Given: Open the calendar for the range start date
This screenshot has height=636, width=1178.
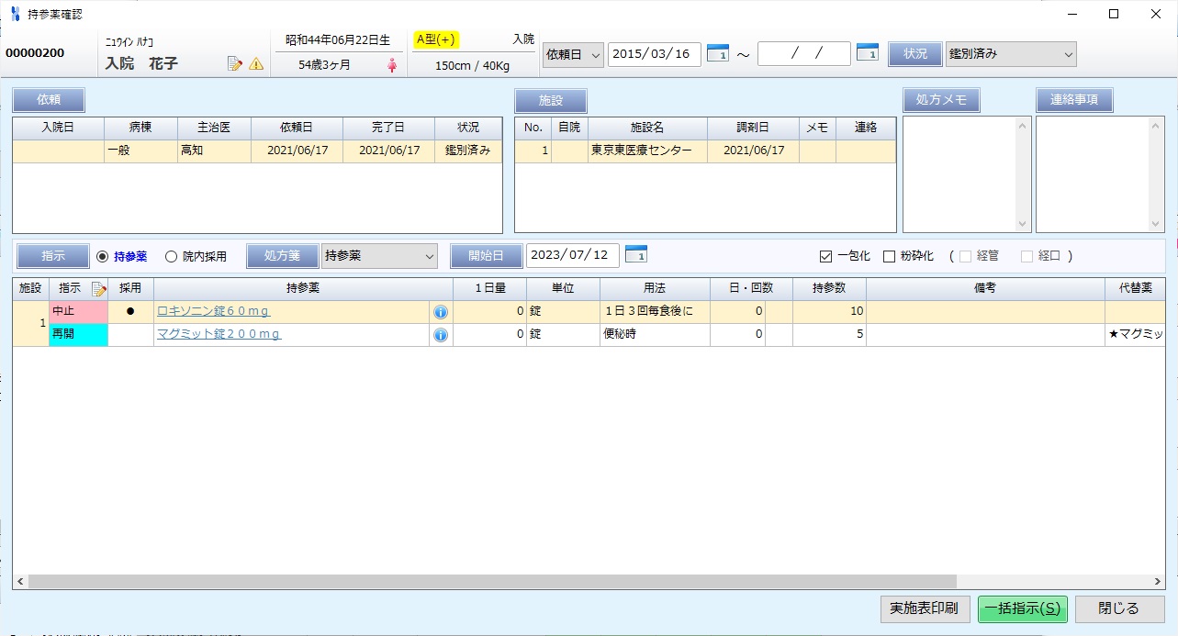Looking at the screenshot, I should (x=718, y=53).
